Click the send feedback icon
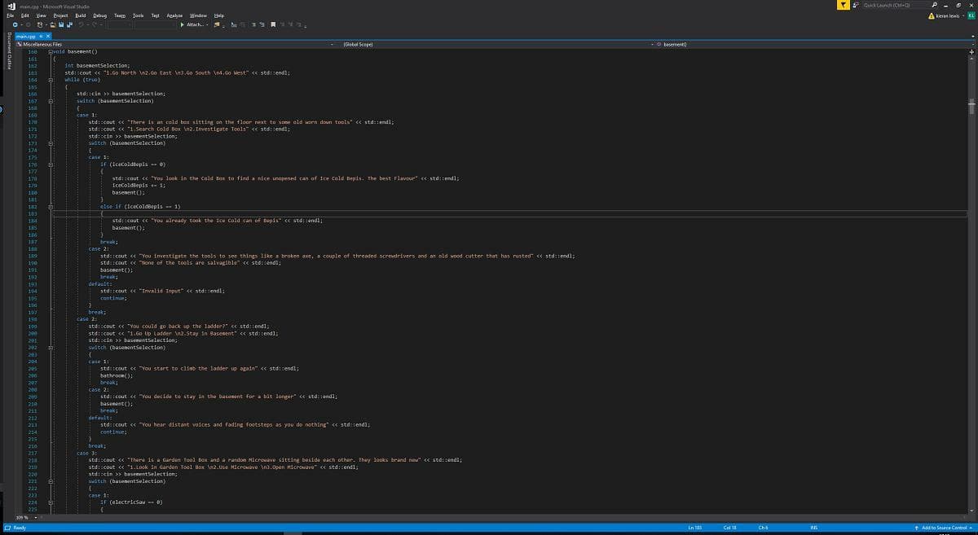978x535 pixels. [855, 5]
